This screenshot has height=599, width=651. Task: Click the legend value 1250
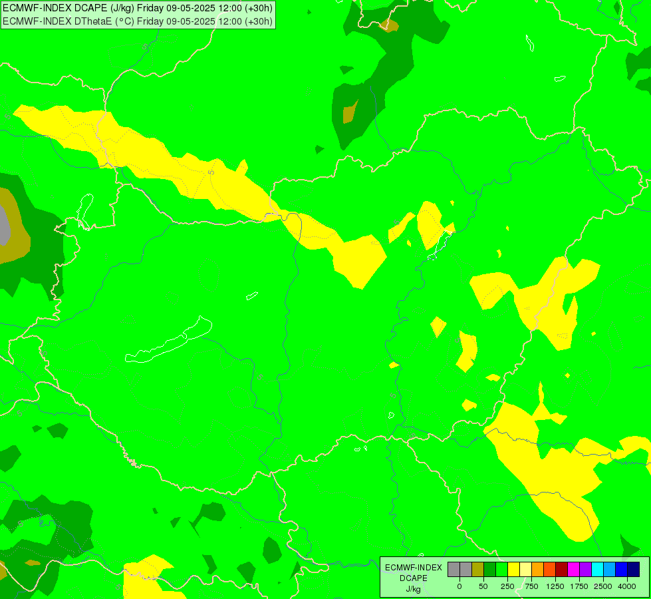pyautogui.click(x=555, y=586)
